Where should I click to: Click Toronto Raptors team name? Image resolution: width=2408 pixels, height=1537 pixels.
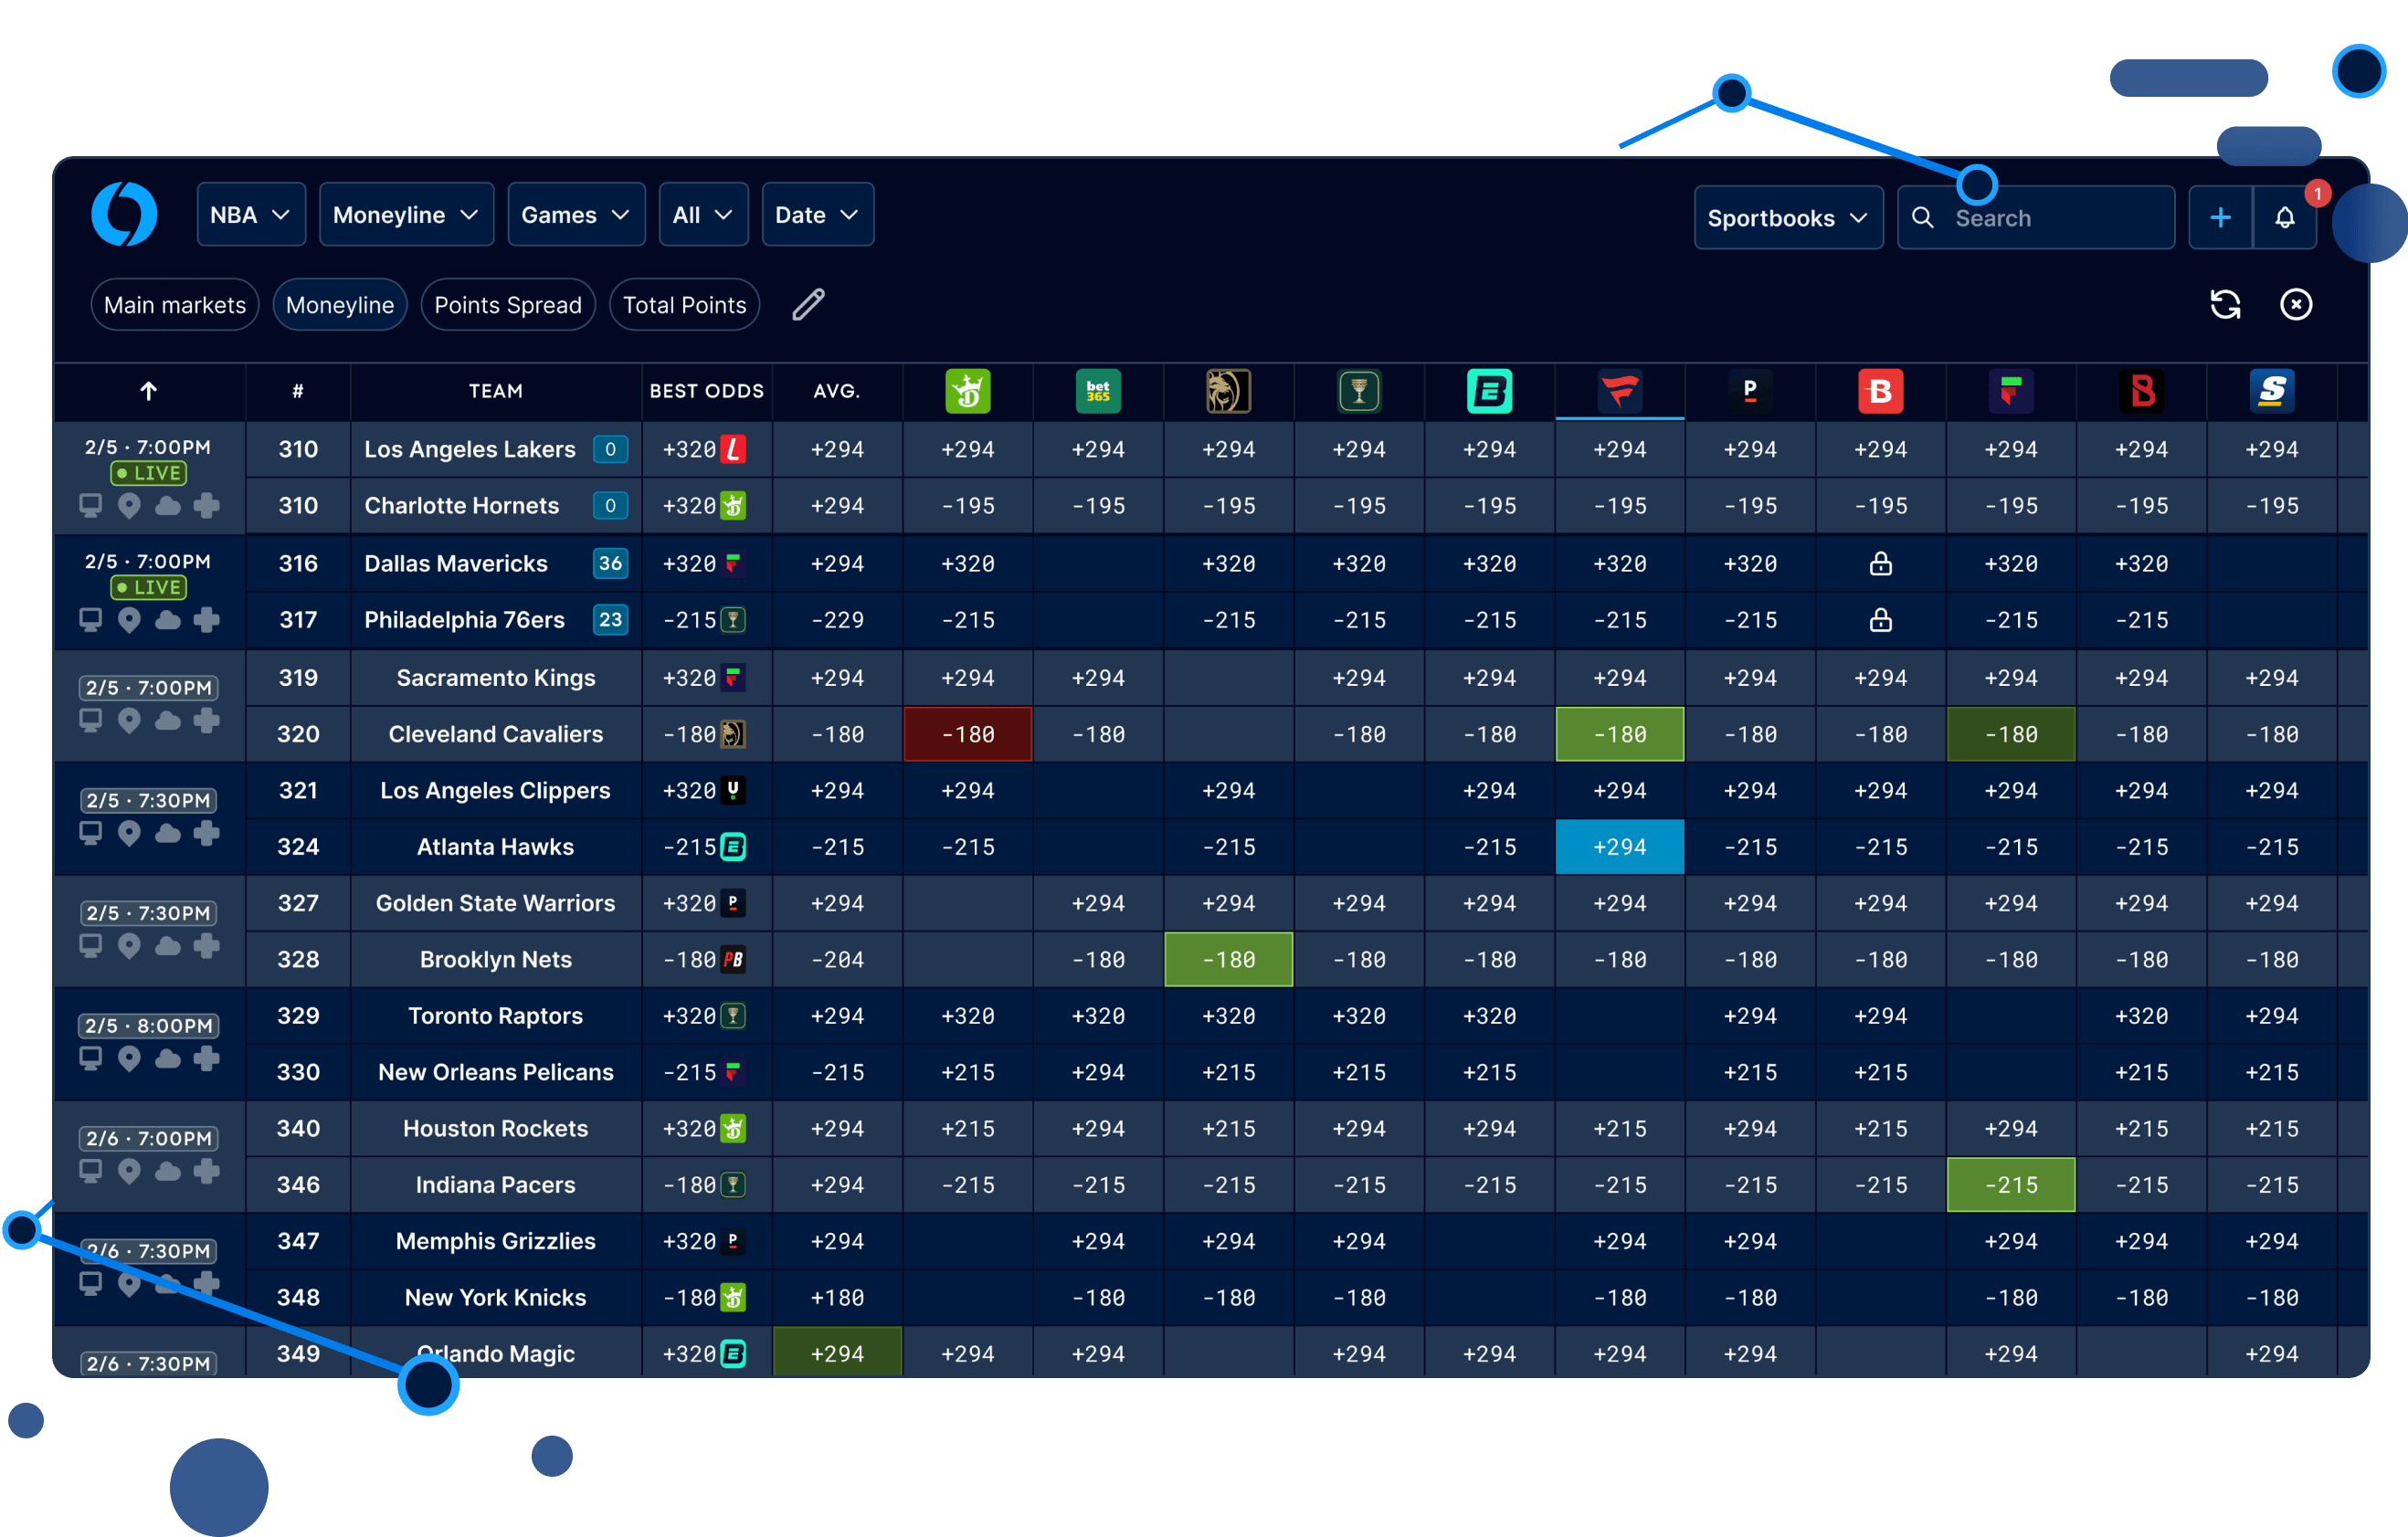coord(496,1016)
